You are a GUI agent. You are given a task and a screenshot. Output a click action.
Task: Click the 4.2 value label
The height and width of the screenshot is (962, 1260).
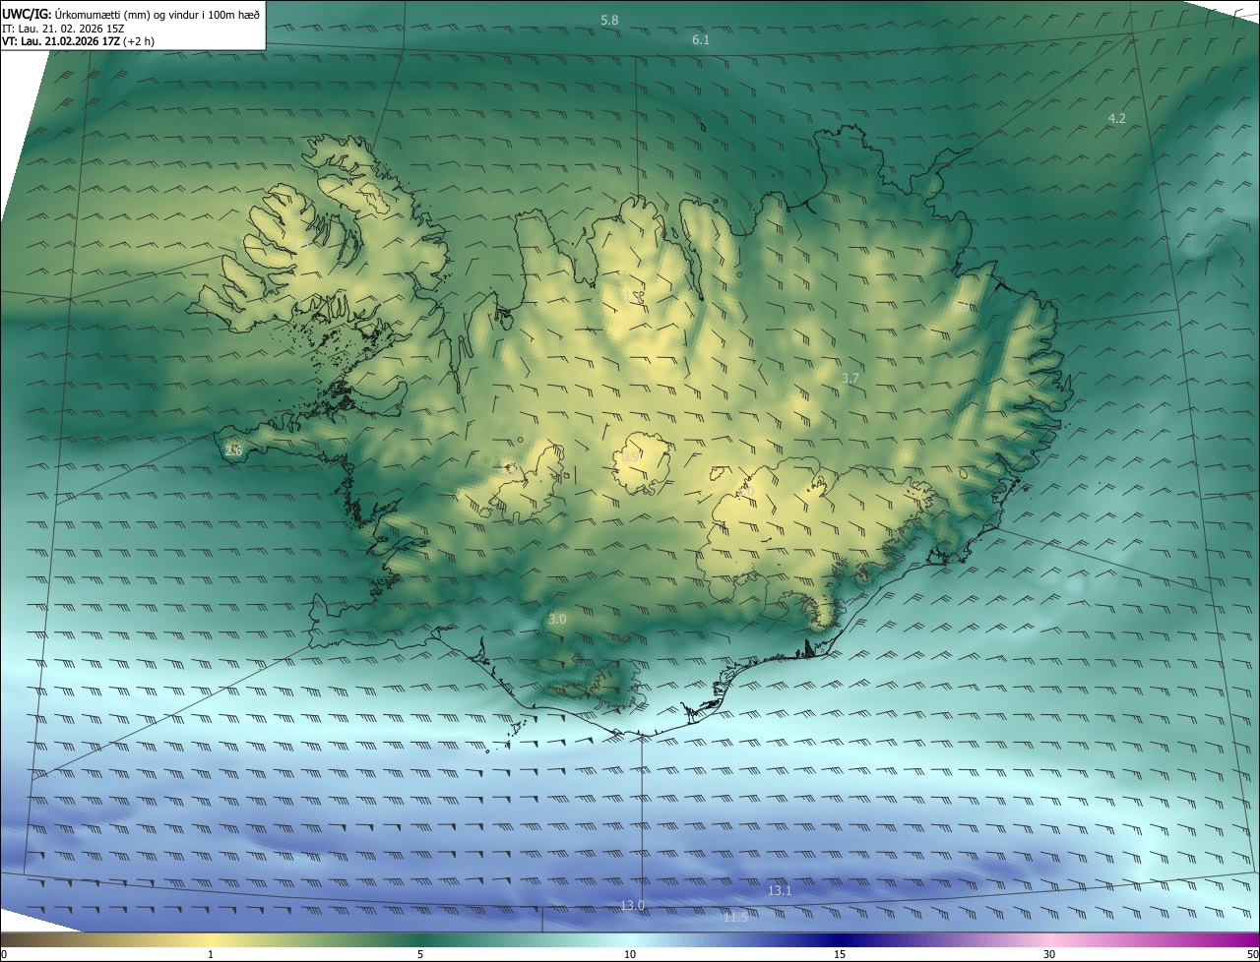point(1117,118)
